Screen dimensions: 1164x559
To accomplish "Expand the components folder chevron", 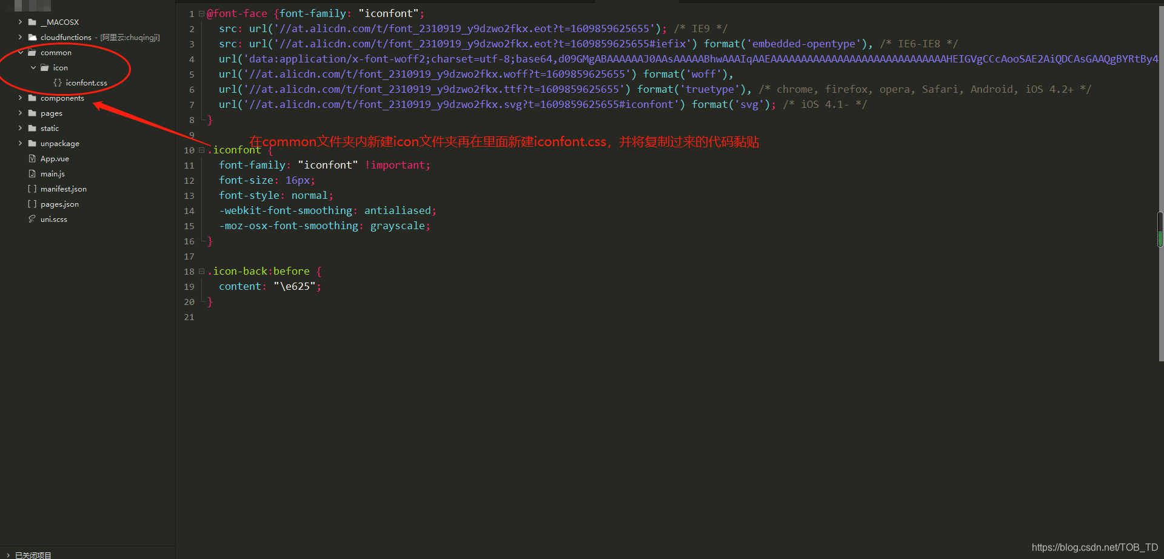I will [x=20, y=98].
